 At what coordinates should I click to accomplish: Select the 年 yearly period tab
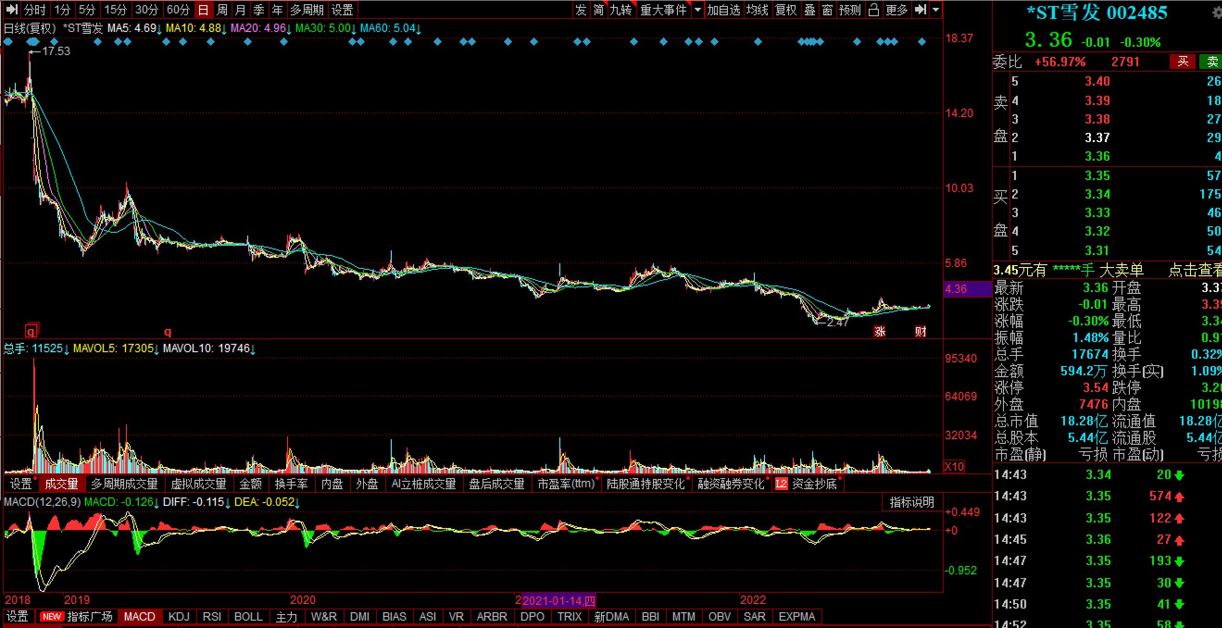point(277,9)
